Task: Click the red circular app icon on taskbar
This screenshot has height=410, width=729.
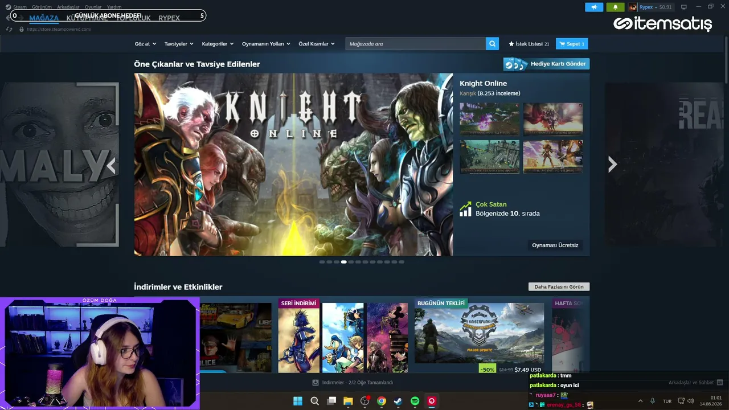Action: (x=432, y=401)
